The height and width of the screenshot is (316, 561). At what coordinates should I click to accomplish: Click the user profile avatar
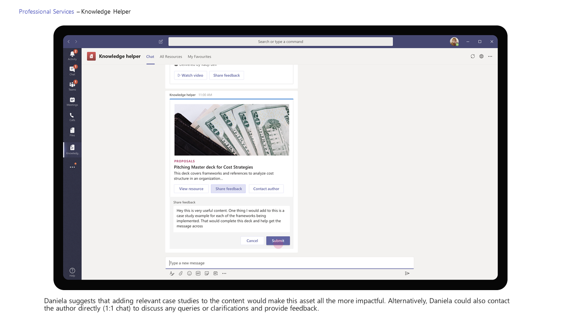click(x=454, y=42)
